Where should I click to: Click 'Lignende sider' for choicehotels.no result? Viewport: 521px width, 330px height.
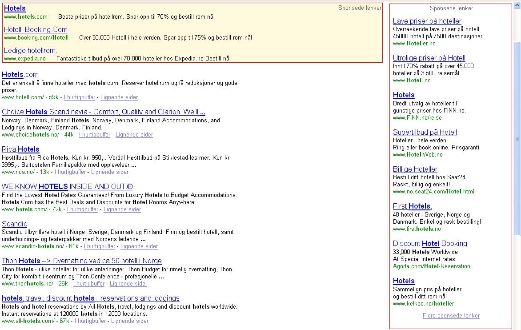point(134,135)
